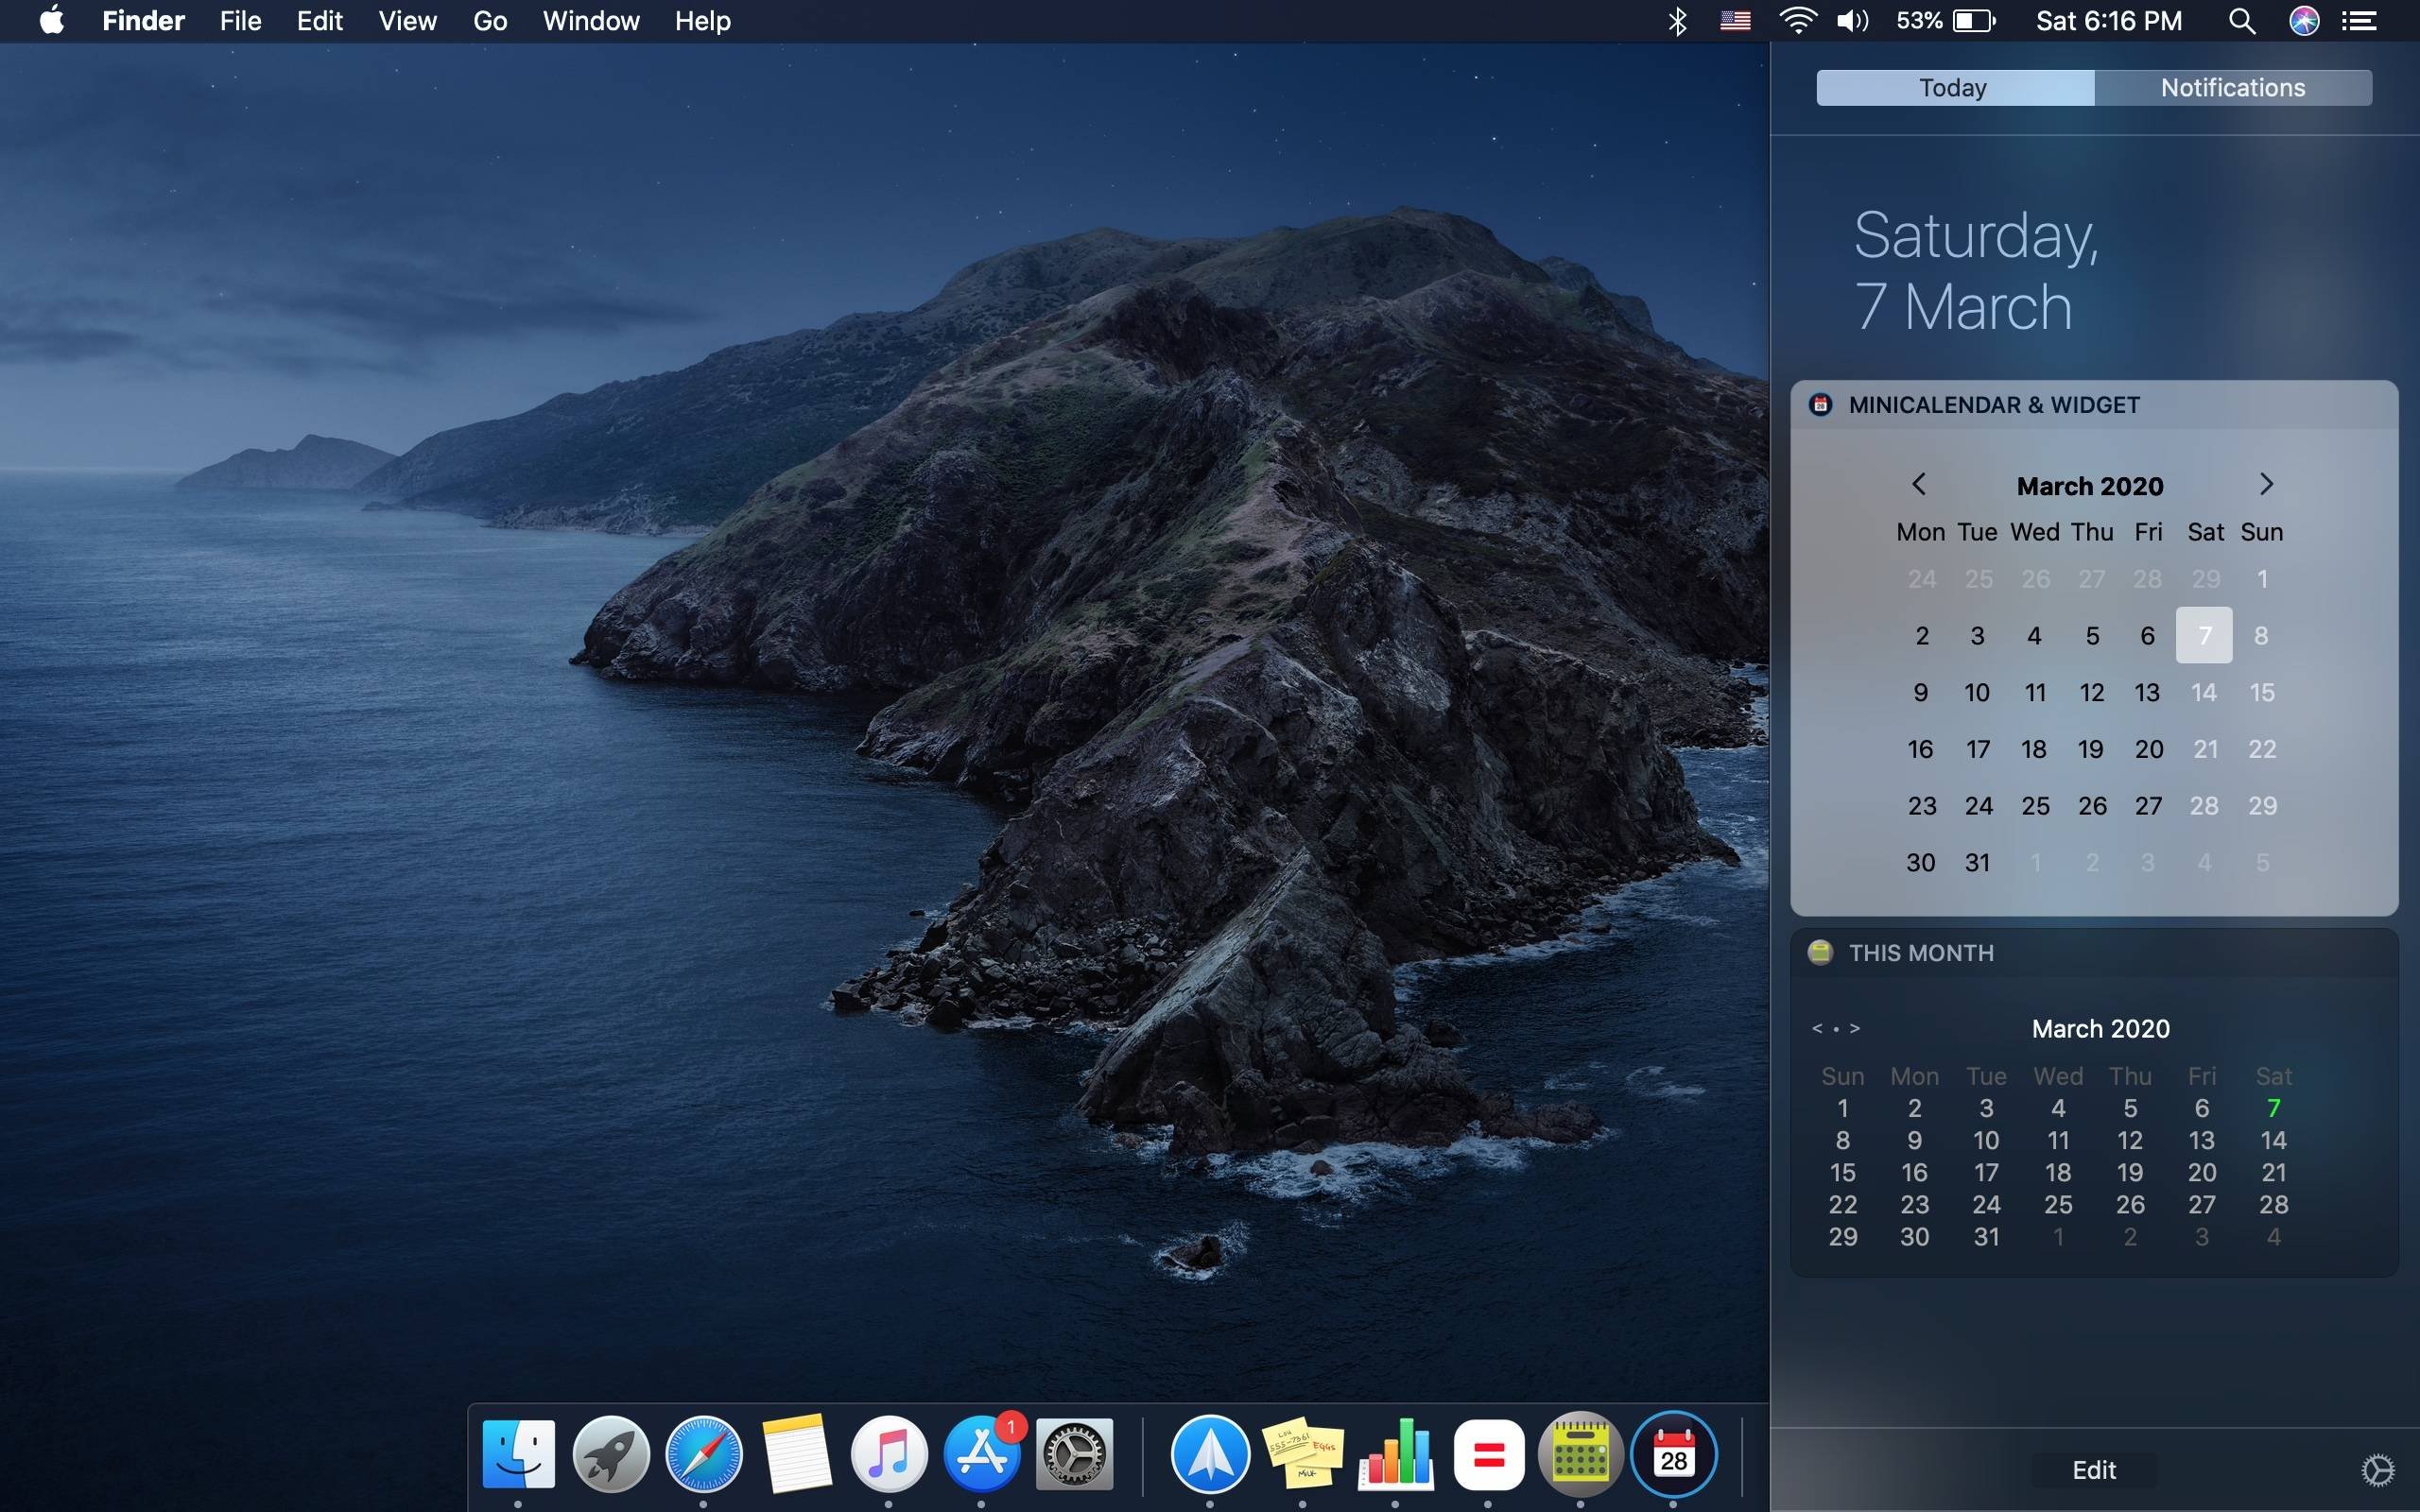Open Notification Center settings gear

click(2377, 1470)
